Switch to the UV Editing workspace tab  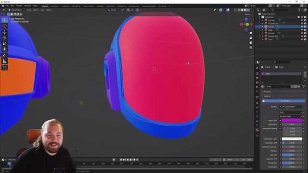pyautogui.click(x=76, y=6)
